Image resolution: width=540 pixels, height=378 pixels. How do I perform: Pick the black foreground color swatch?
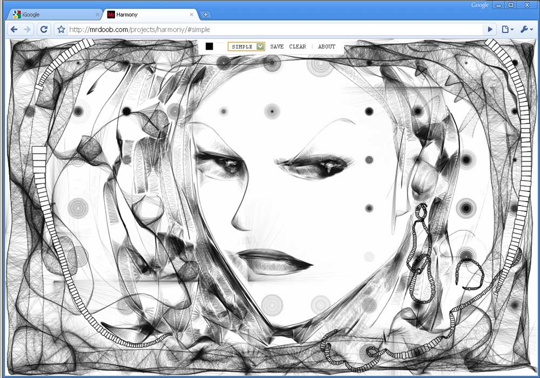click(x=210, y=47)
